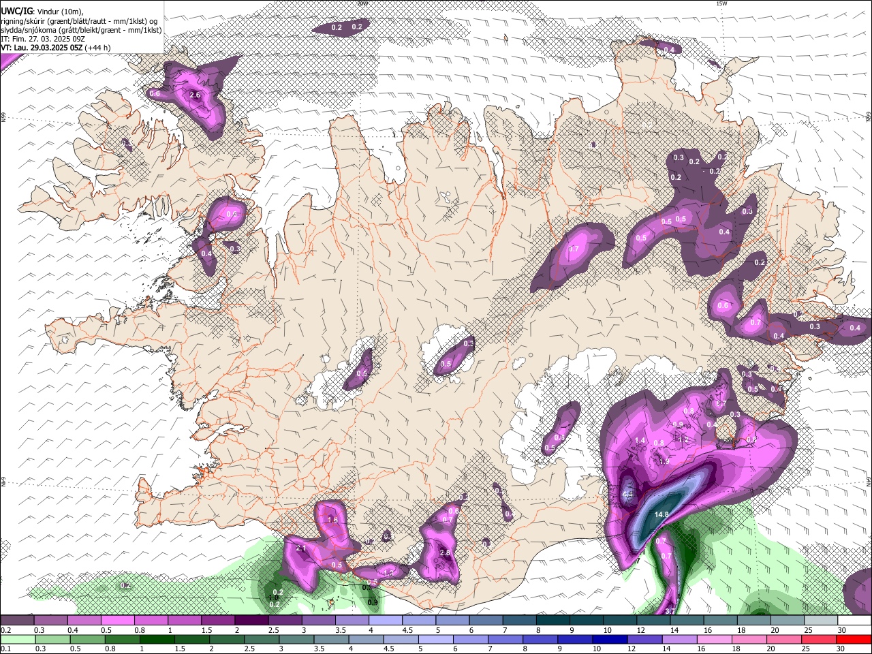Click the 2.6 value in the northwest snow patch
The image size is (872, 654).
coord(195,95)
